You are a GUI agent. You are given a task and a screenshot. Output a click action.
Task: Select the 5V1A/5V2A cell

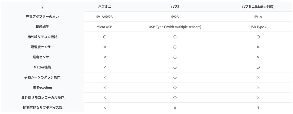[104, 17]
